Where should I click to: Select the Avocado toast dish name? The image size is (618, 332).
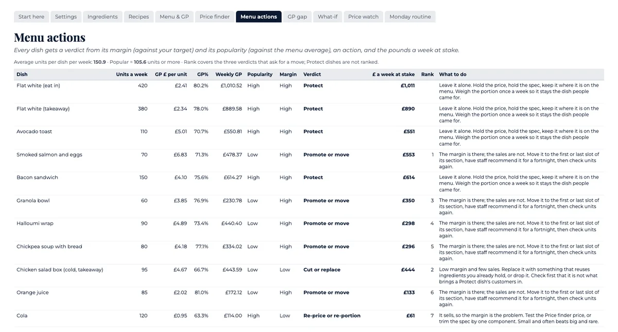(34, 131)
